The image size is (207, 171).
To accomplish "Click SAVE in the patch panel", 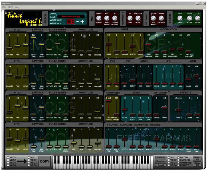I will pos(53,17).
